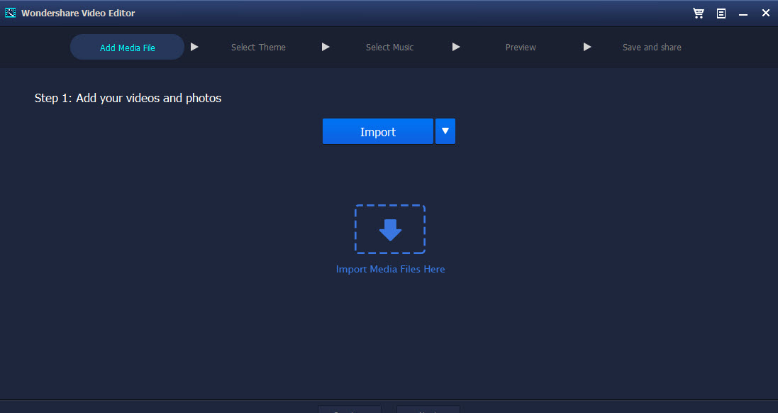Click the dashed import drop-zone arrow icon
This screenshot has height=413, width=778.
click(390, 229)
